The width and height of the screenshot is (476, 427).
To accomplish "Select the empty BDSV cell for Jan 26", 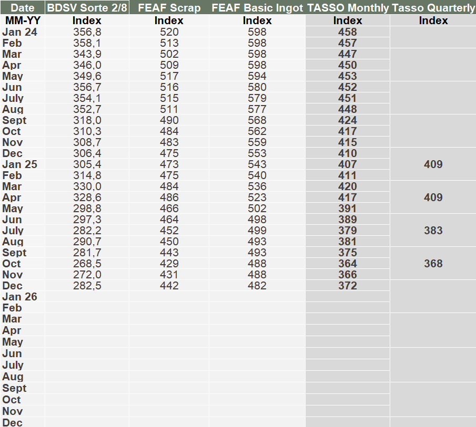I will (87, 297).
